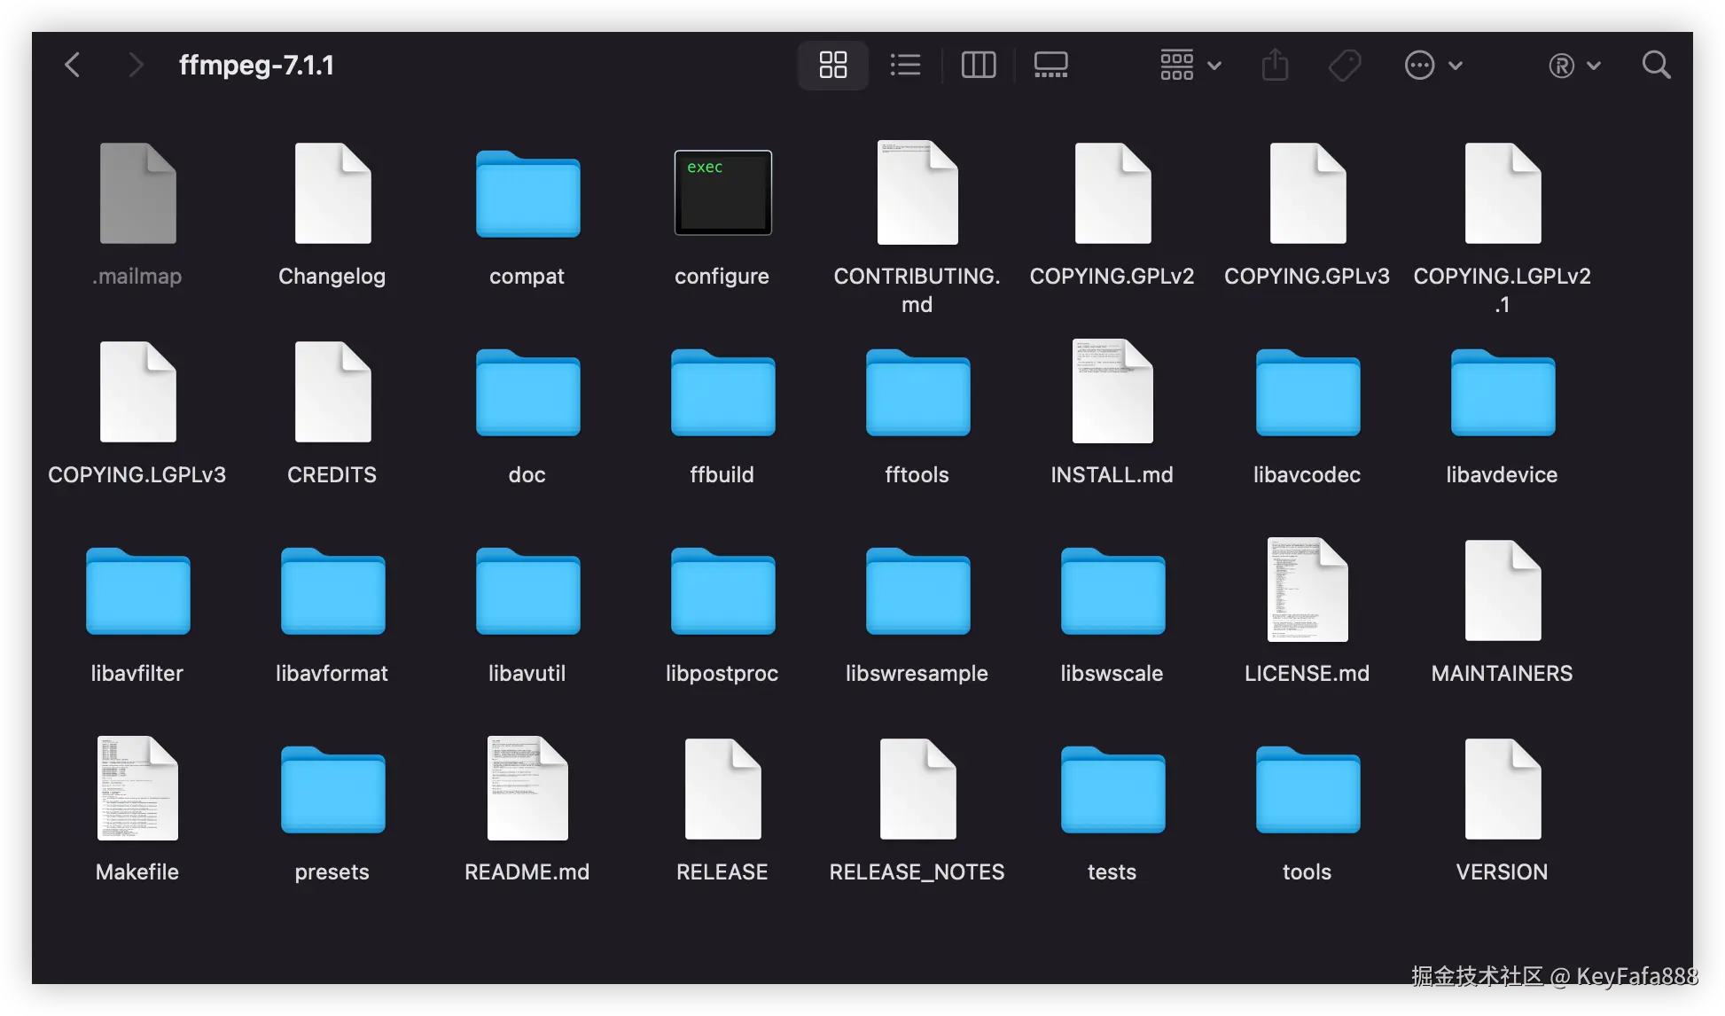
Task: Open the group-by options dropdown
Action: [1190, 65]
